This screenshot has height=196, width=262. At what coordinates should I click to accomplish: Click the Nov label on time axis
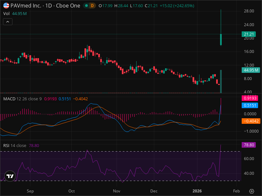pyautogui.click(x=117, y=191)
